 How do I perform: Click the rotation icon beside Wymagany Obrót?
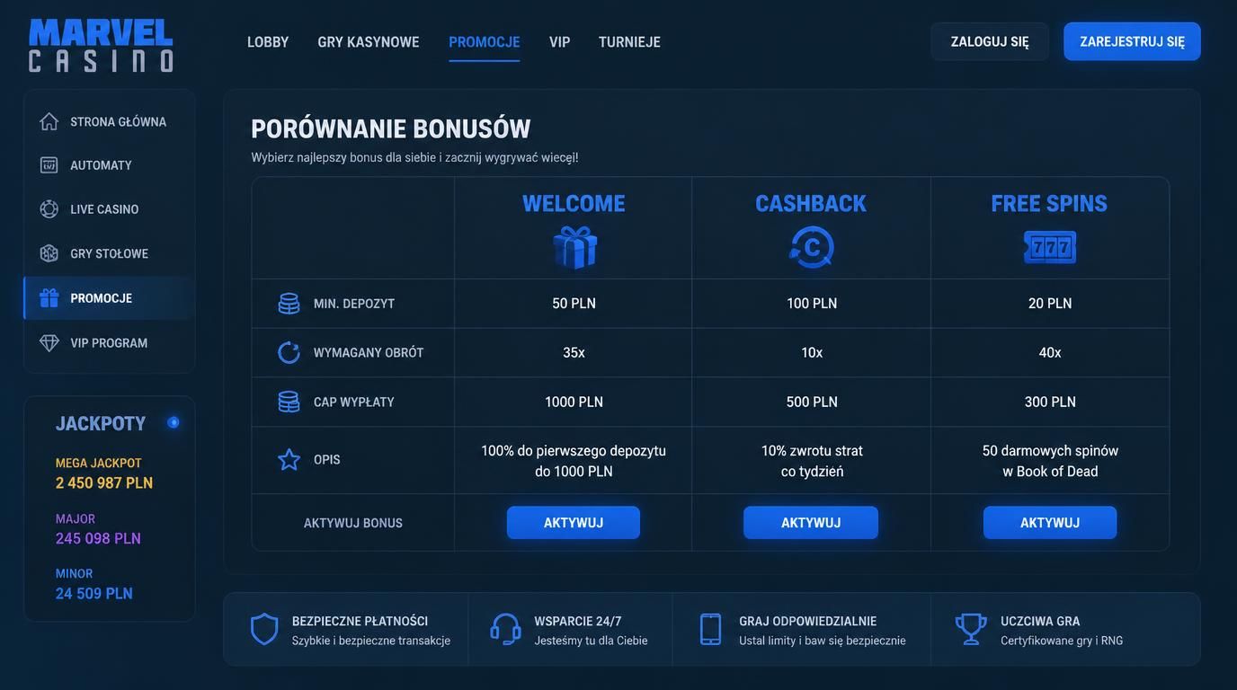point(289,352)
